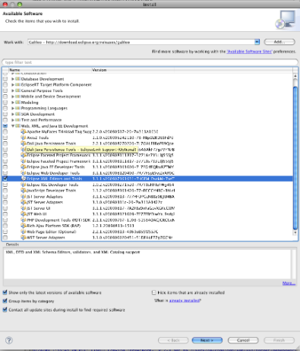The height and width of the screenshot is (351, 300).
Task: Select the JavaScript Developer Tools row text
Action: [51, 191]
